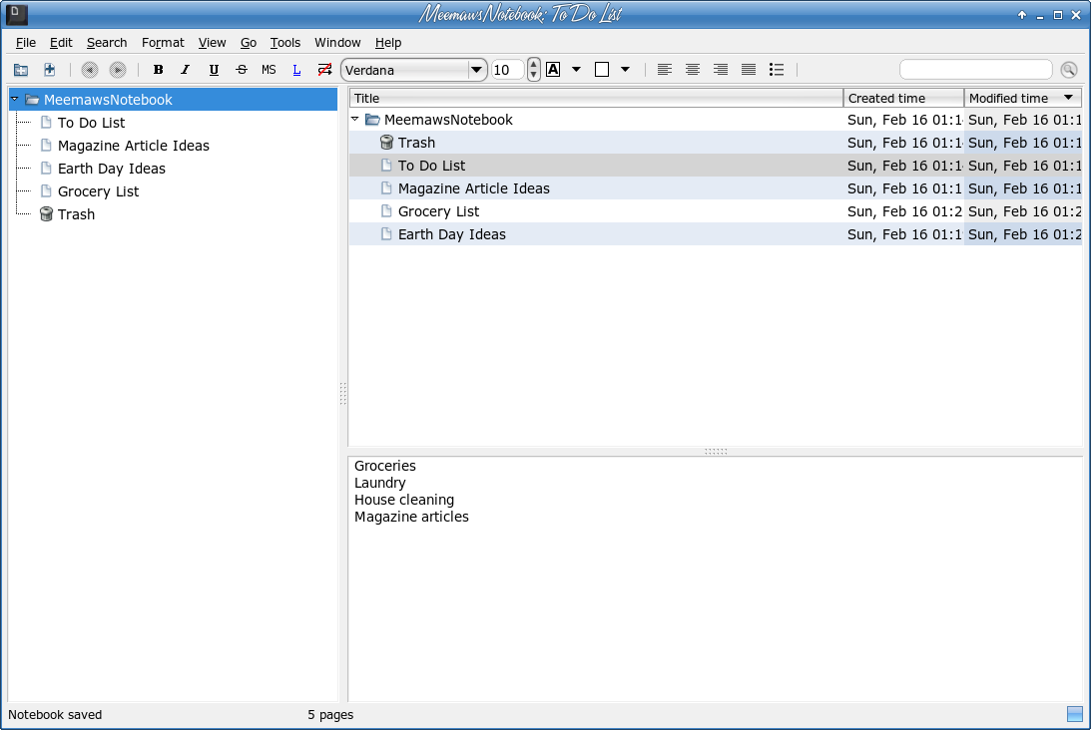
Task: Click the New Folder toolbar icon
Action: pyautogui.click(x=21, y=70)
